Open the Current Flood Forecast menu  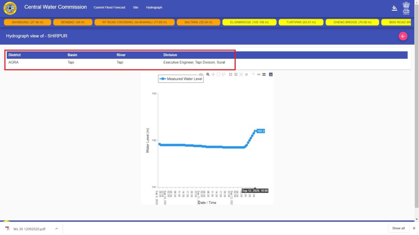(109, 7)
